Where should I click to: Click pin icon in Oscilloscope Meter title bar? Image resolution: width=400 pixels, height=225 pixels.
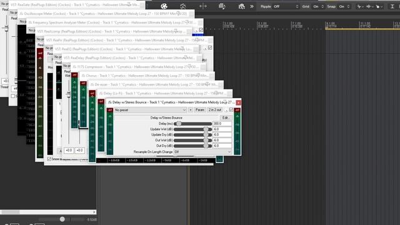click(178, 12)
